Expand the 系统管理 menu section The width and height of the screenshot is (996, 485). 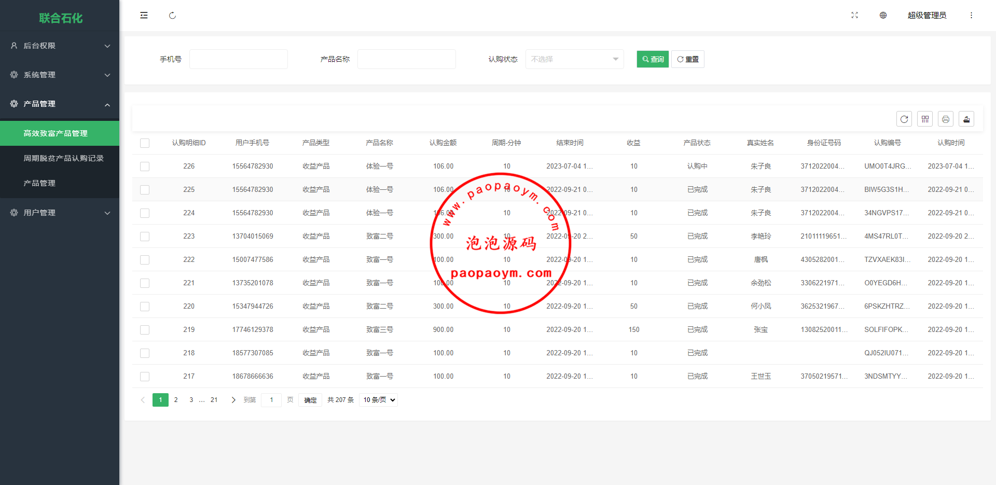[60, 75]
